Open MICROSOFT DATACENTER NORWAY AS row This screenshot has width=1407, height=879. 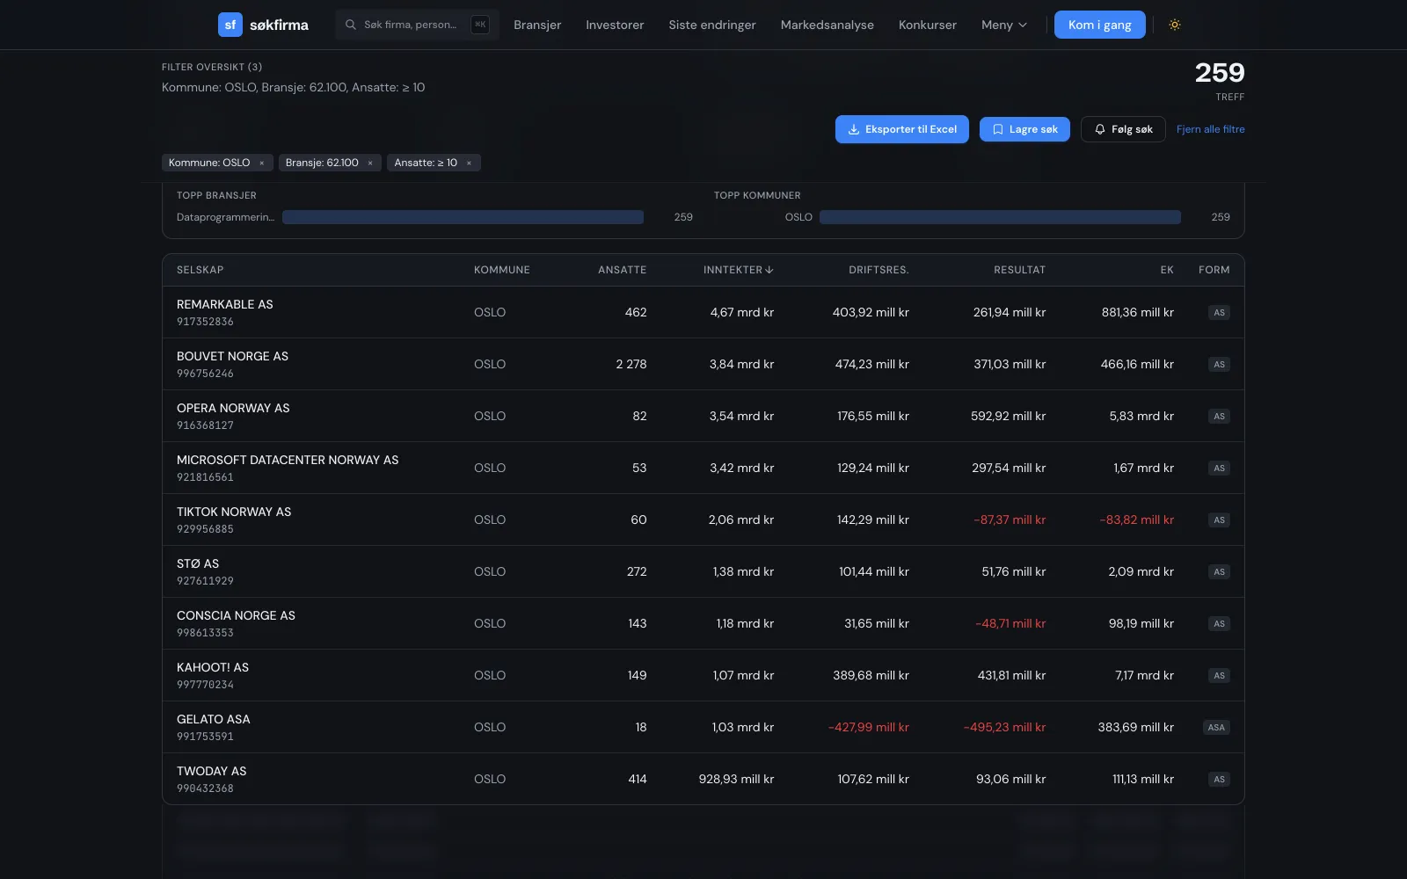[703, 468]
